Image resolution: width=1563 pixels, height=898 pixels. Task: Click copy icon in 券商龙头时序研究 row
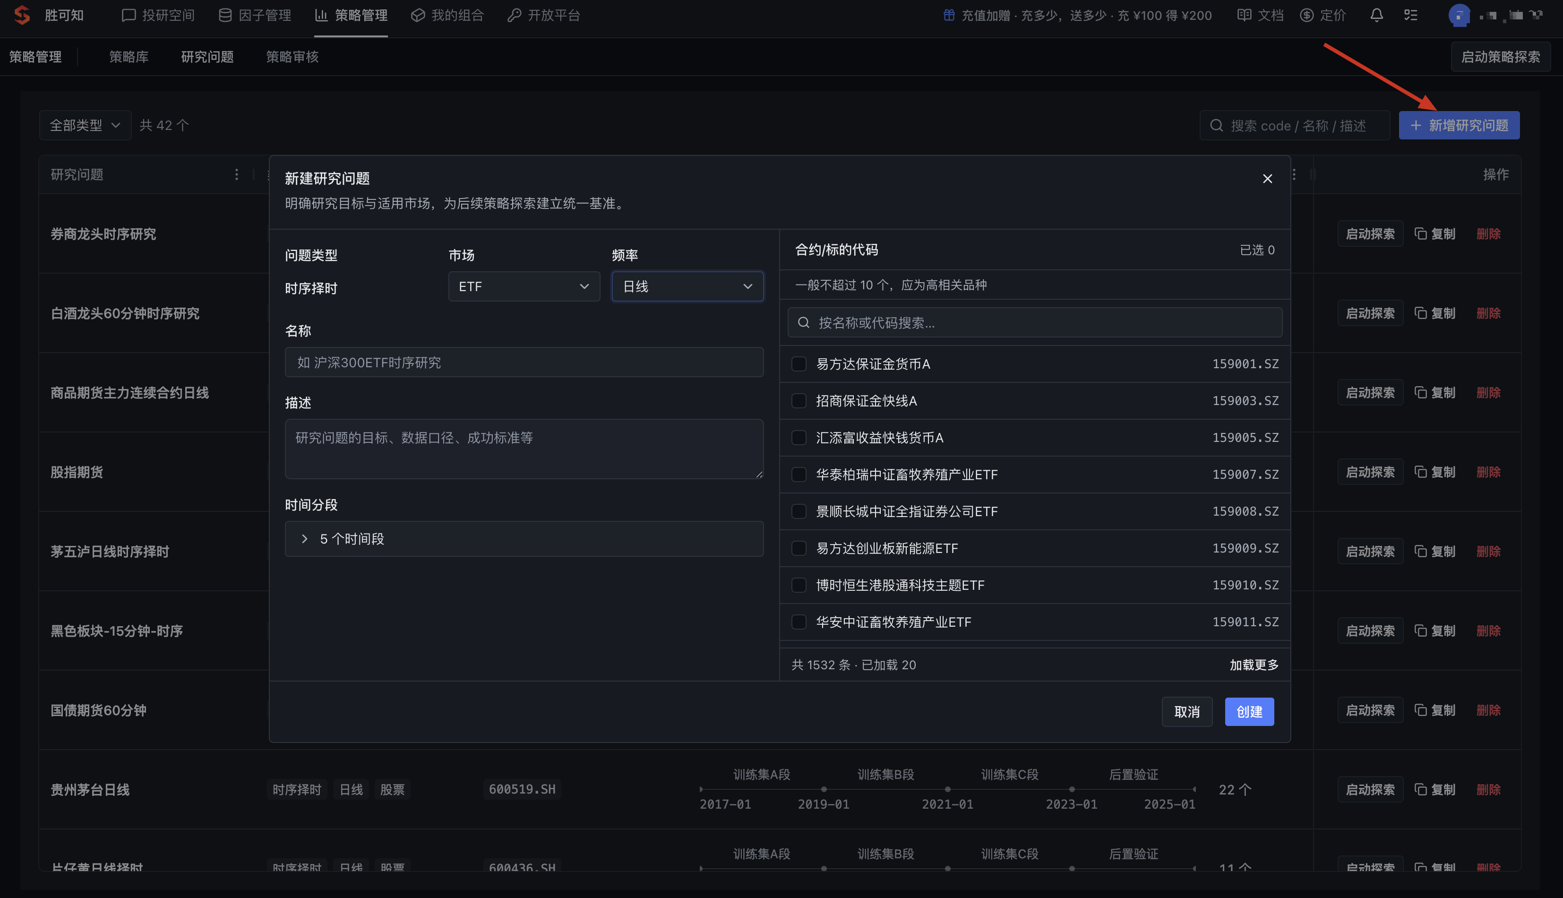[x=1421, y=234]
